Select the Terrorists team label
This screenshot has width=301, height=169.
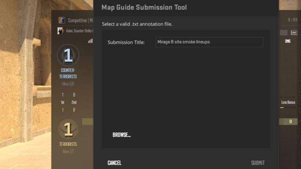68,144
